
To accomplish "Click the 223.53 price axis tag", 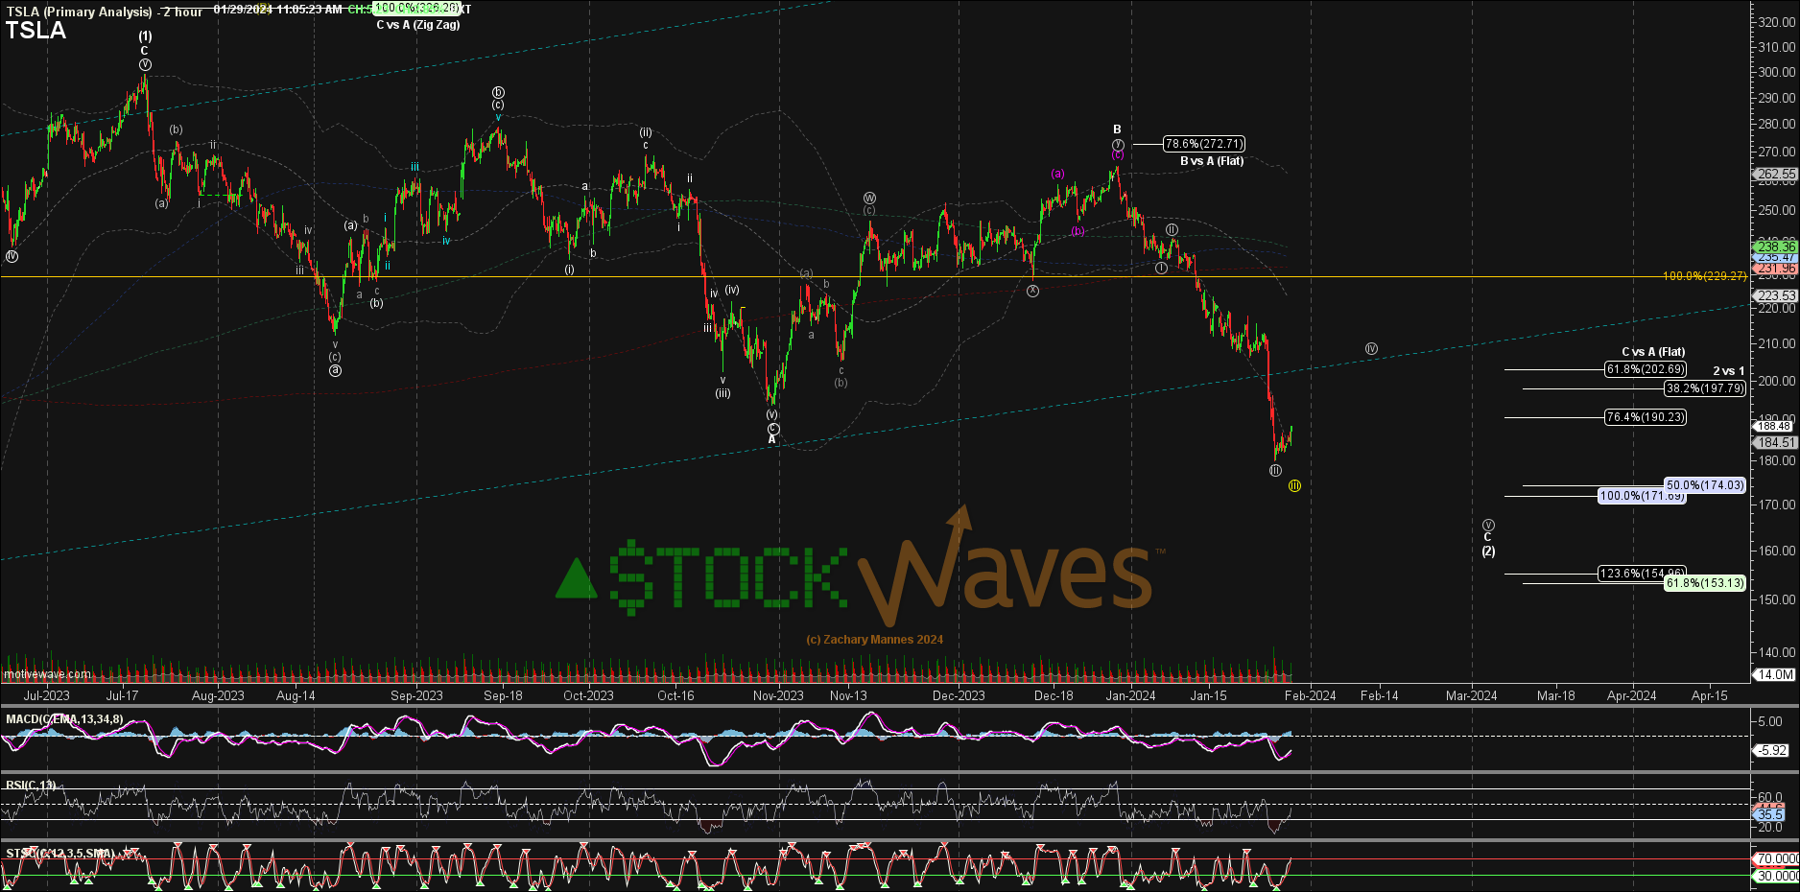I will tap(1775, 295).
